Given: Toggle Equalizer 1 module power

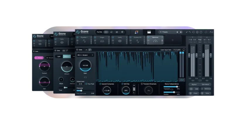Looking at the screenshot, I should pos(77,37).
